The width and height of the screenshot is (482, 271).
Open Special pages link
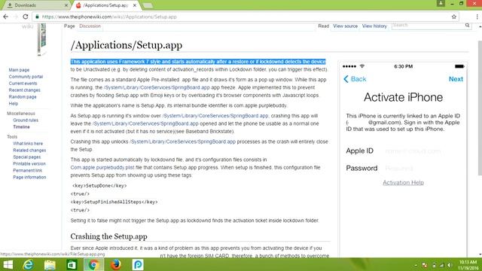[x=27, y=157]
